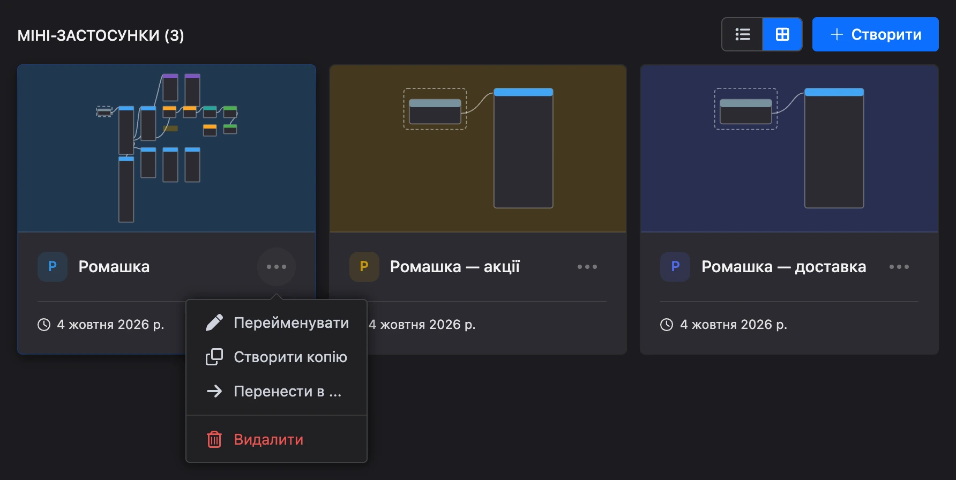Click the blue P icon of Ромашка

point(53,267)
